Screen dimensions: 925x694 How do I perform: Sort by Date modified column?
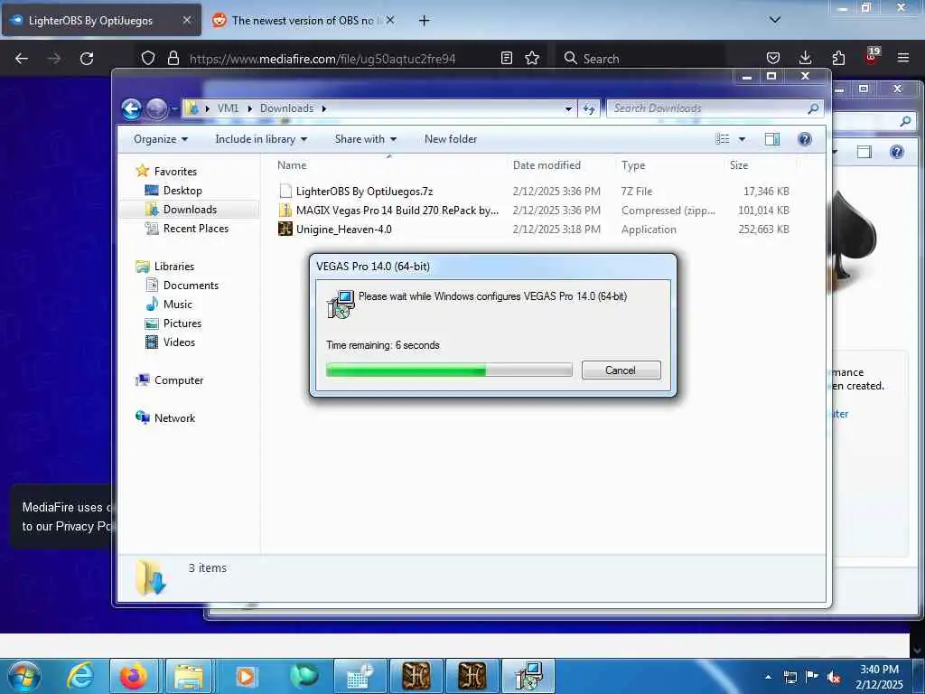click(560, 165)
